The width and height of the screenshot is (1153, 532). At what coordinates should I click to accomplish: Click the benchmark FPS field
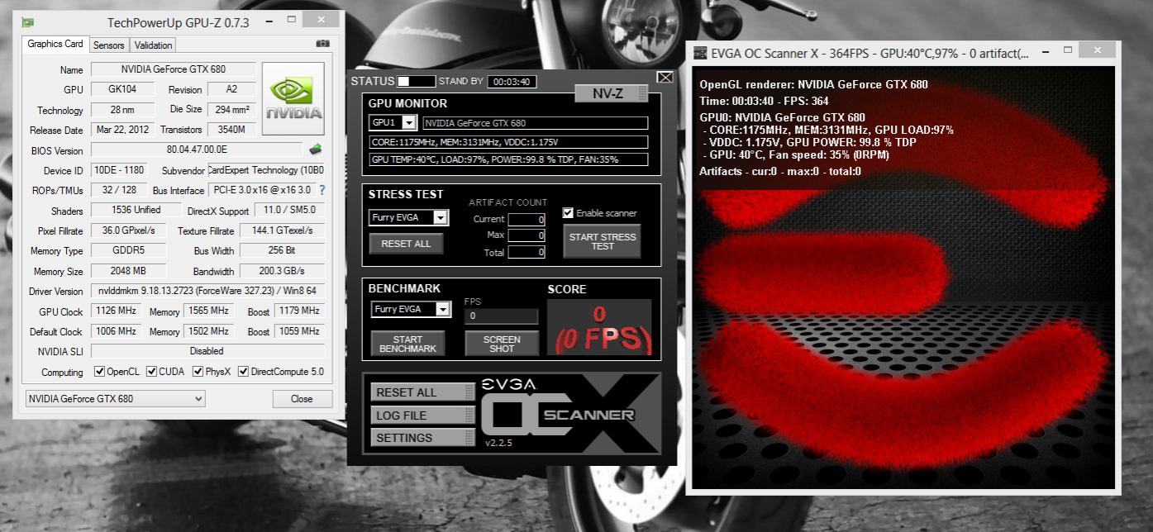click(501, 316)
